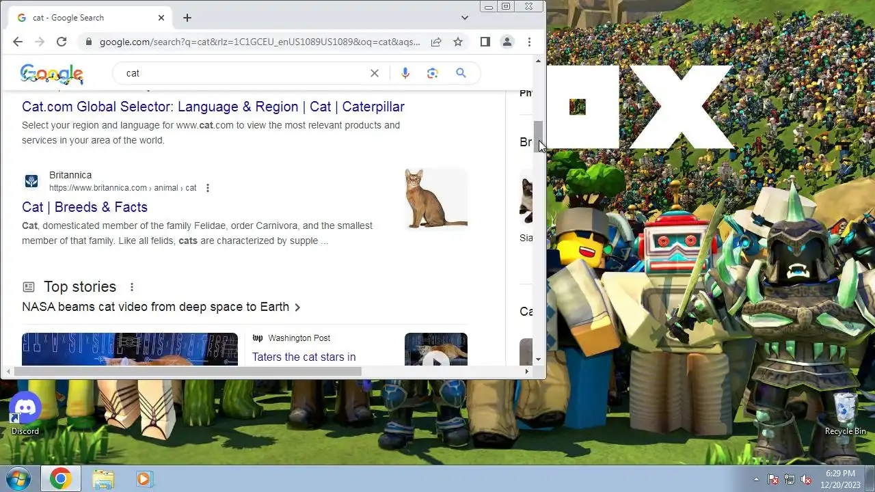This screenshot has height=492, width=875.
Task: Open 'NASA beams cat video' story heading
Action: [155, 307]
